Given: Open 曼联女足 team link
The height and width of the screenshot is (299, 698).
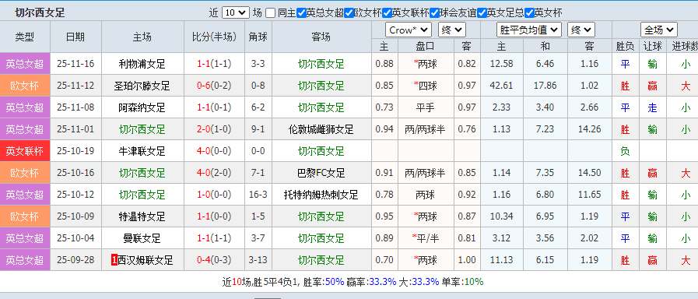Looking at the screenshot, I should [142, 238].
